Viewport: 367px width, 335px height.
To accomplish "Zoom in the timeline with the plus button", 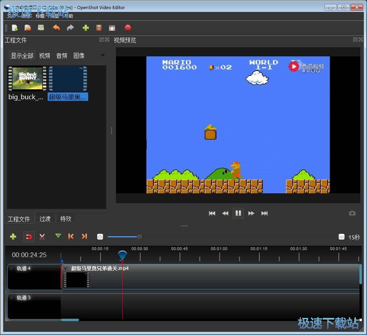I will [100, 237].
